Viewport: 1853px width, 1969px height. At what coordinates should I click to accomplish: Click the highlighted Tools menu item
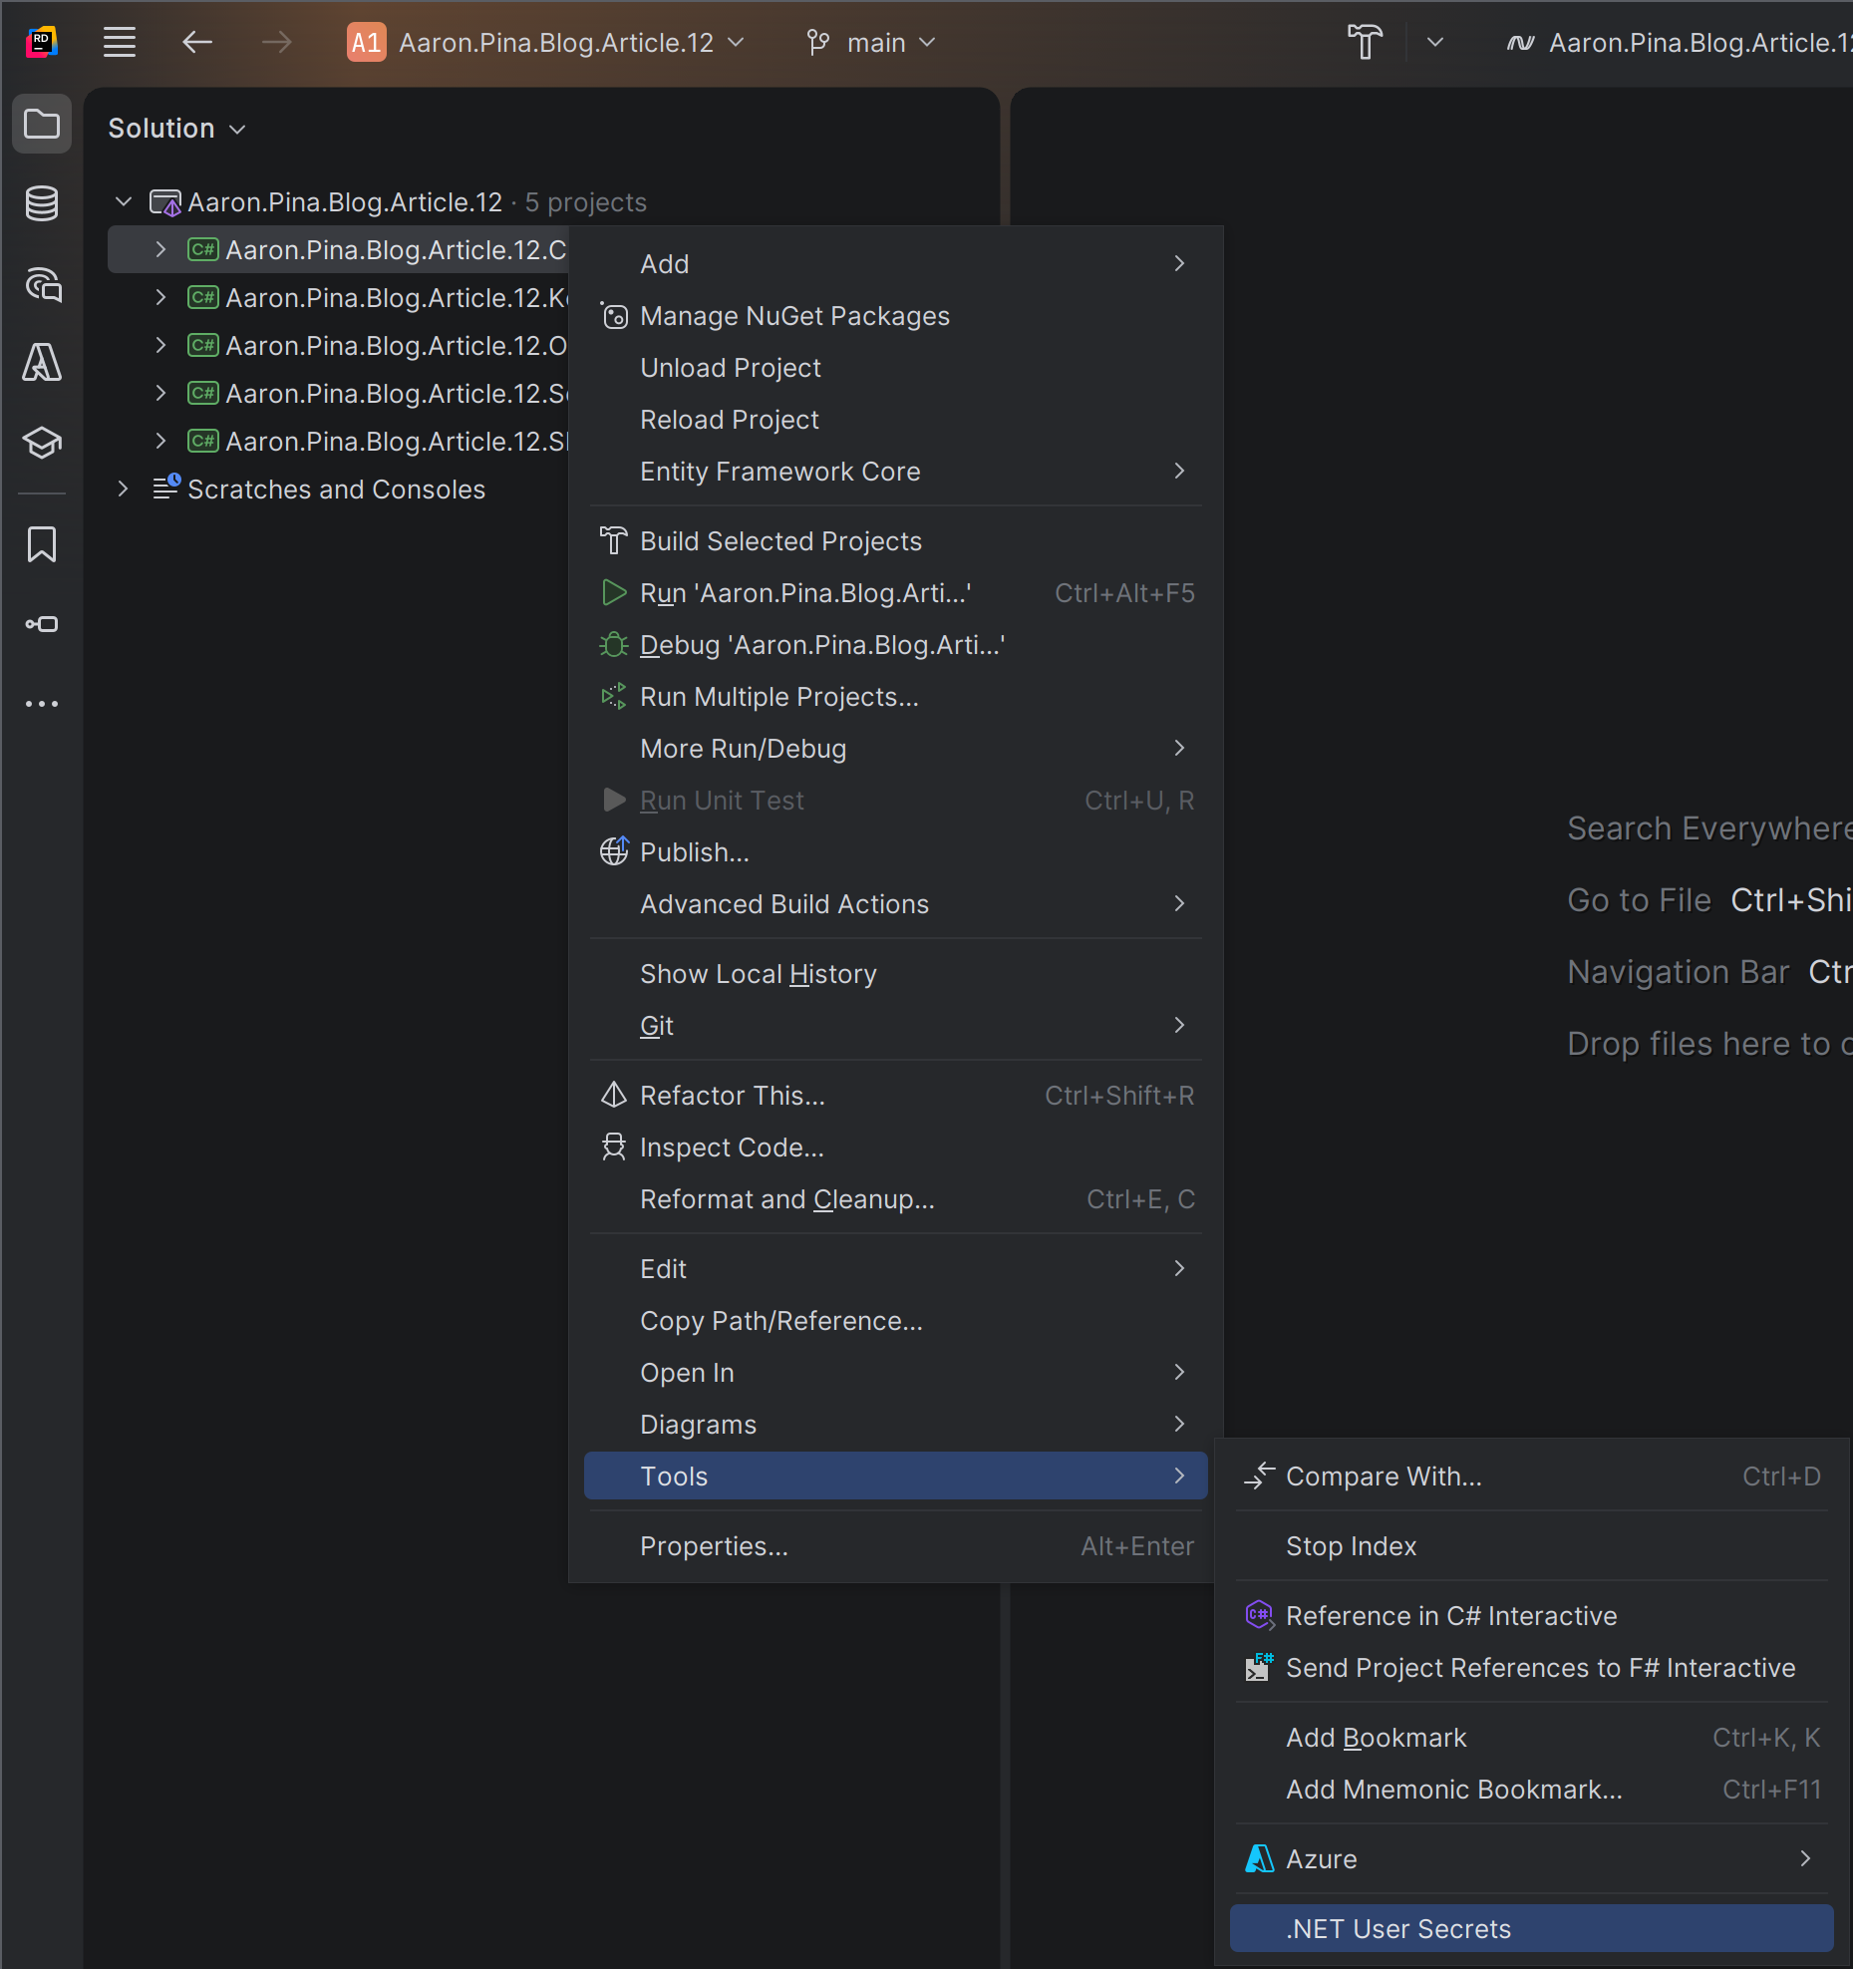point(895,1477)
